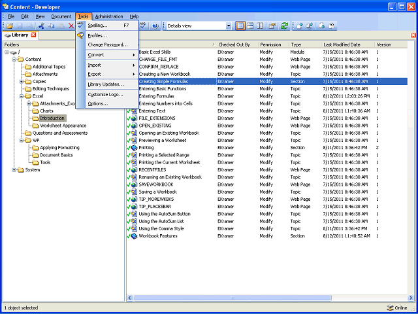Select the Questions and Assessments folder
Viewport: 418px width, 314px height.
(x=60, y=133)
